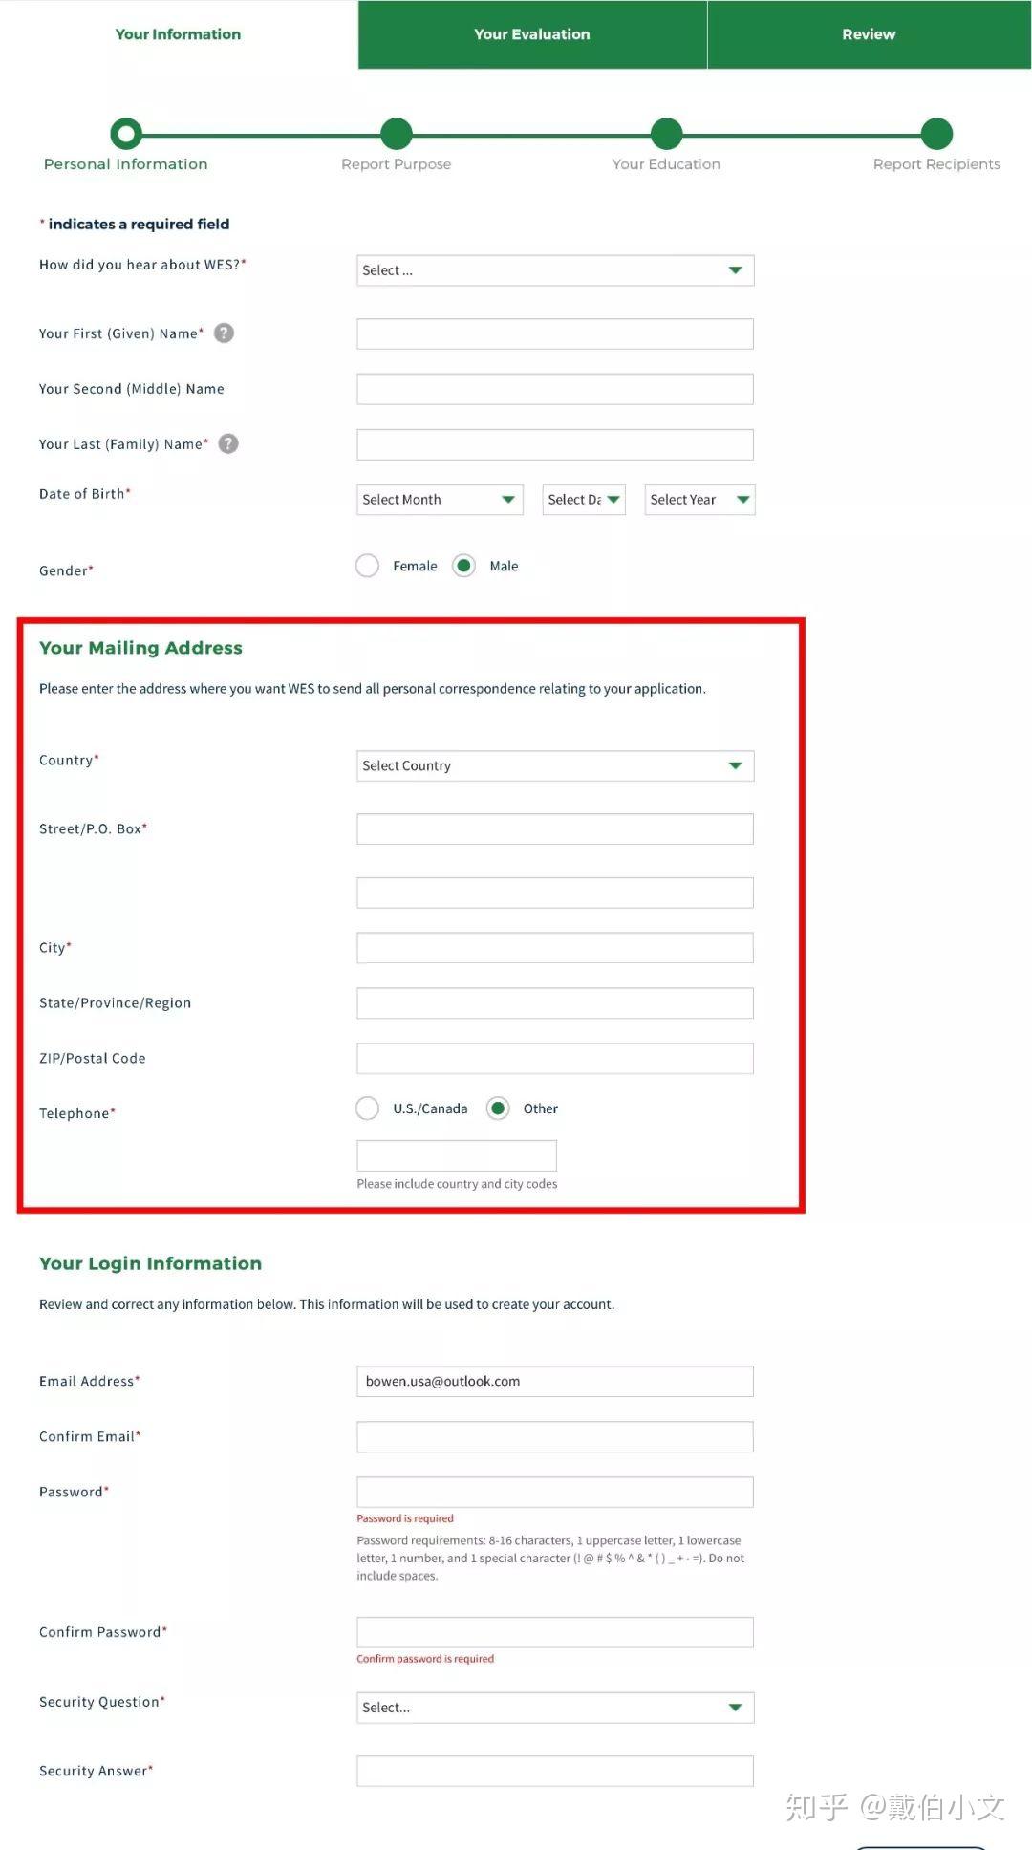Screen dimensions: 1032x1850
Task: Click the Confirm Email input field
Action: [x=555, y=1437]
